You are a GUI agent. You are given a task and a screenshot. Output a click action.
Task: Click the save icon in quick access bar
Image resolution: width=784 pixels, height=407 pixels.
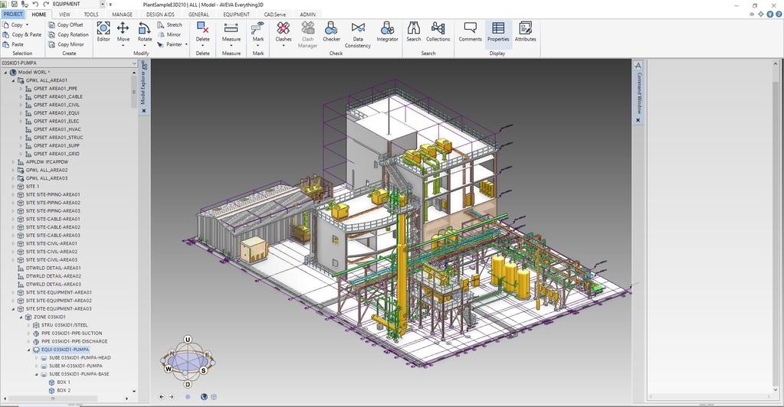[x=15, y=4]
